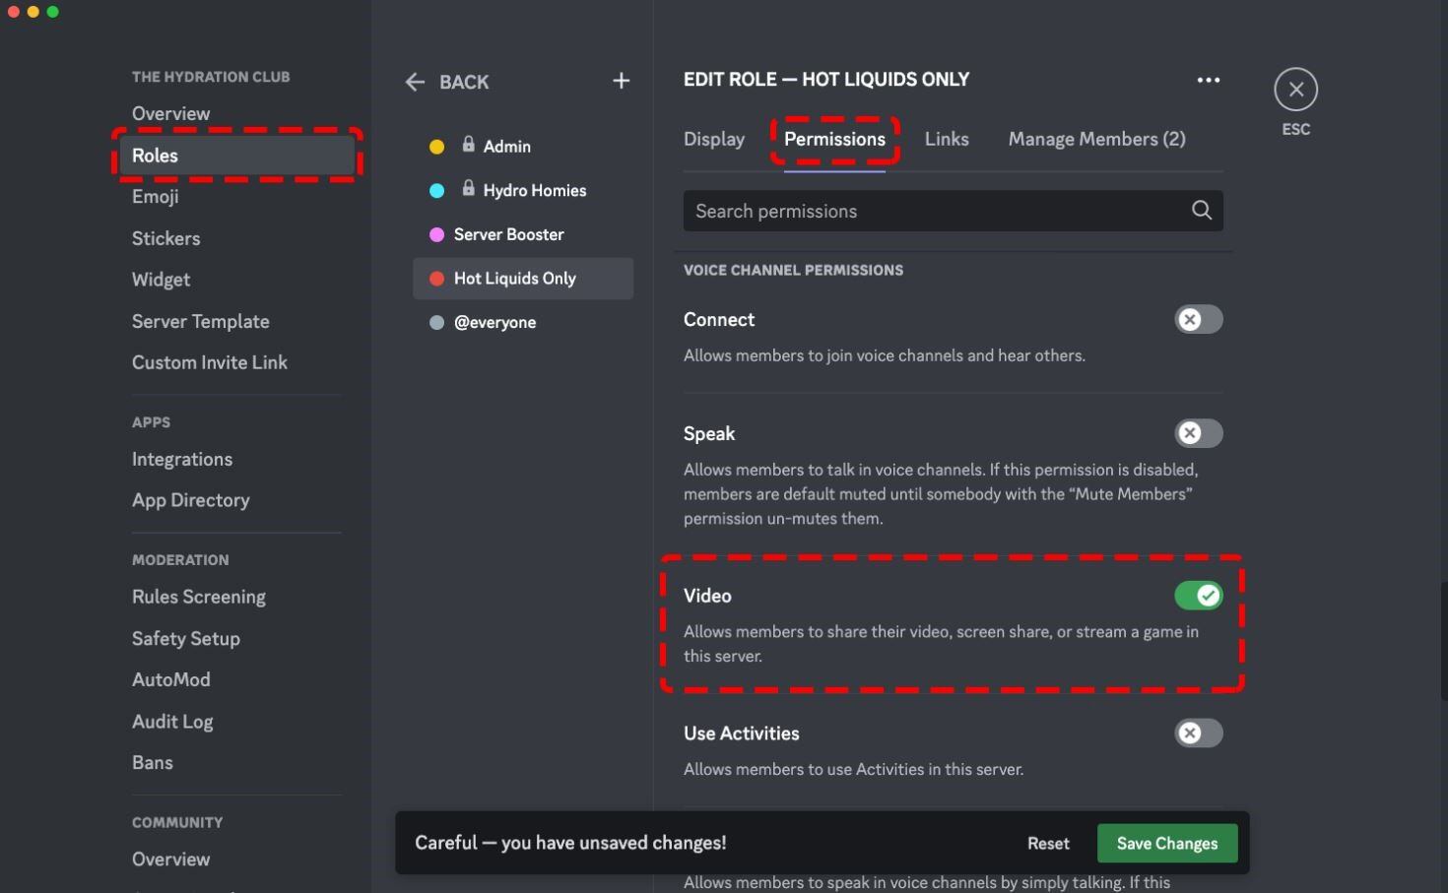Enable the Speak permission toggle
Viewport: 1448px width, 893px height.
[x=1198, y=434]
